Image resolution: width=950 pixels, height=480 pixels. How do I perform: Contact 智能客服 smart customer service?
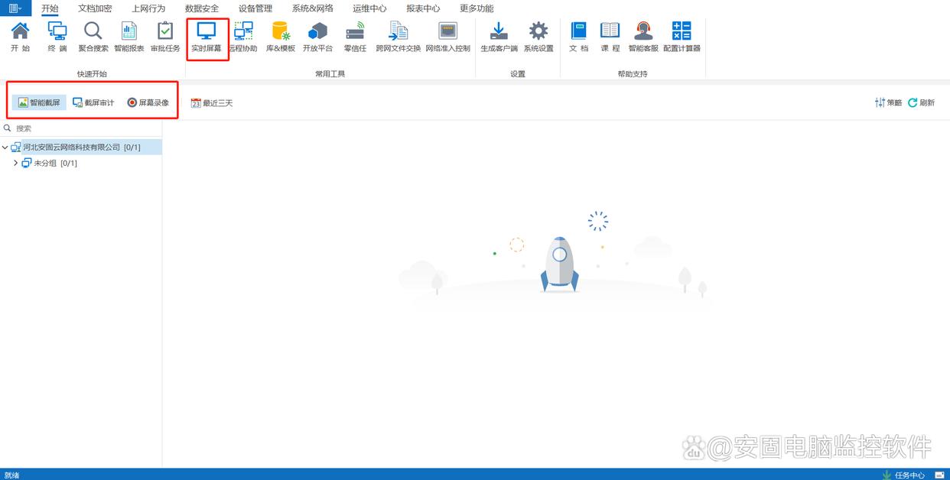643,37
